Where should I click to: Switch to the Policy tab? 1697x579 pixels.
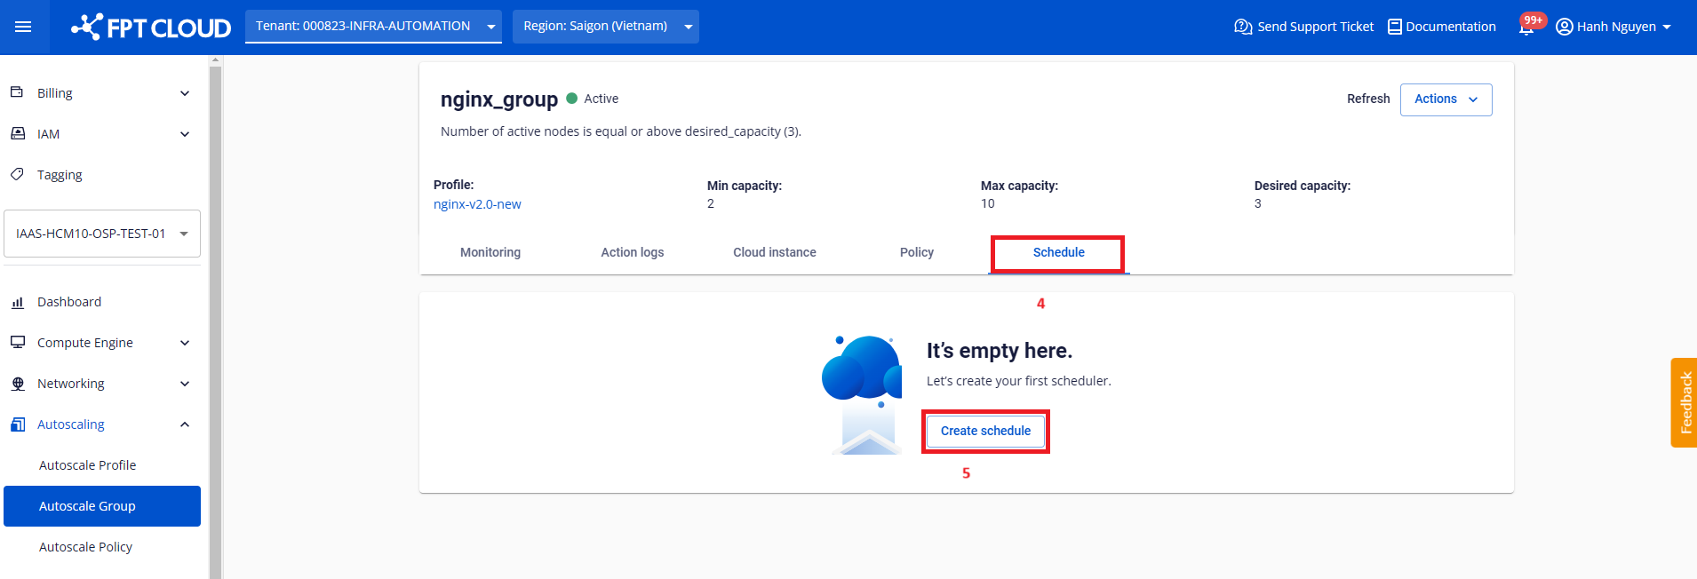[x=916, y=252]
